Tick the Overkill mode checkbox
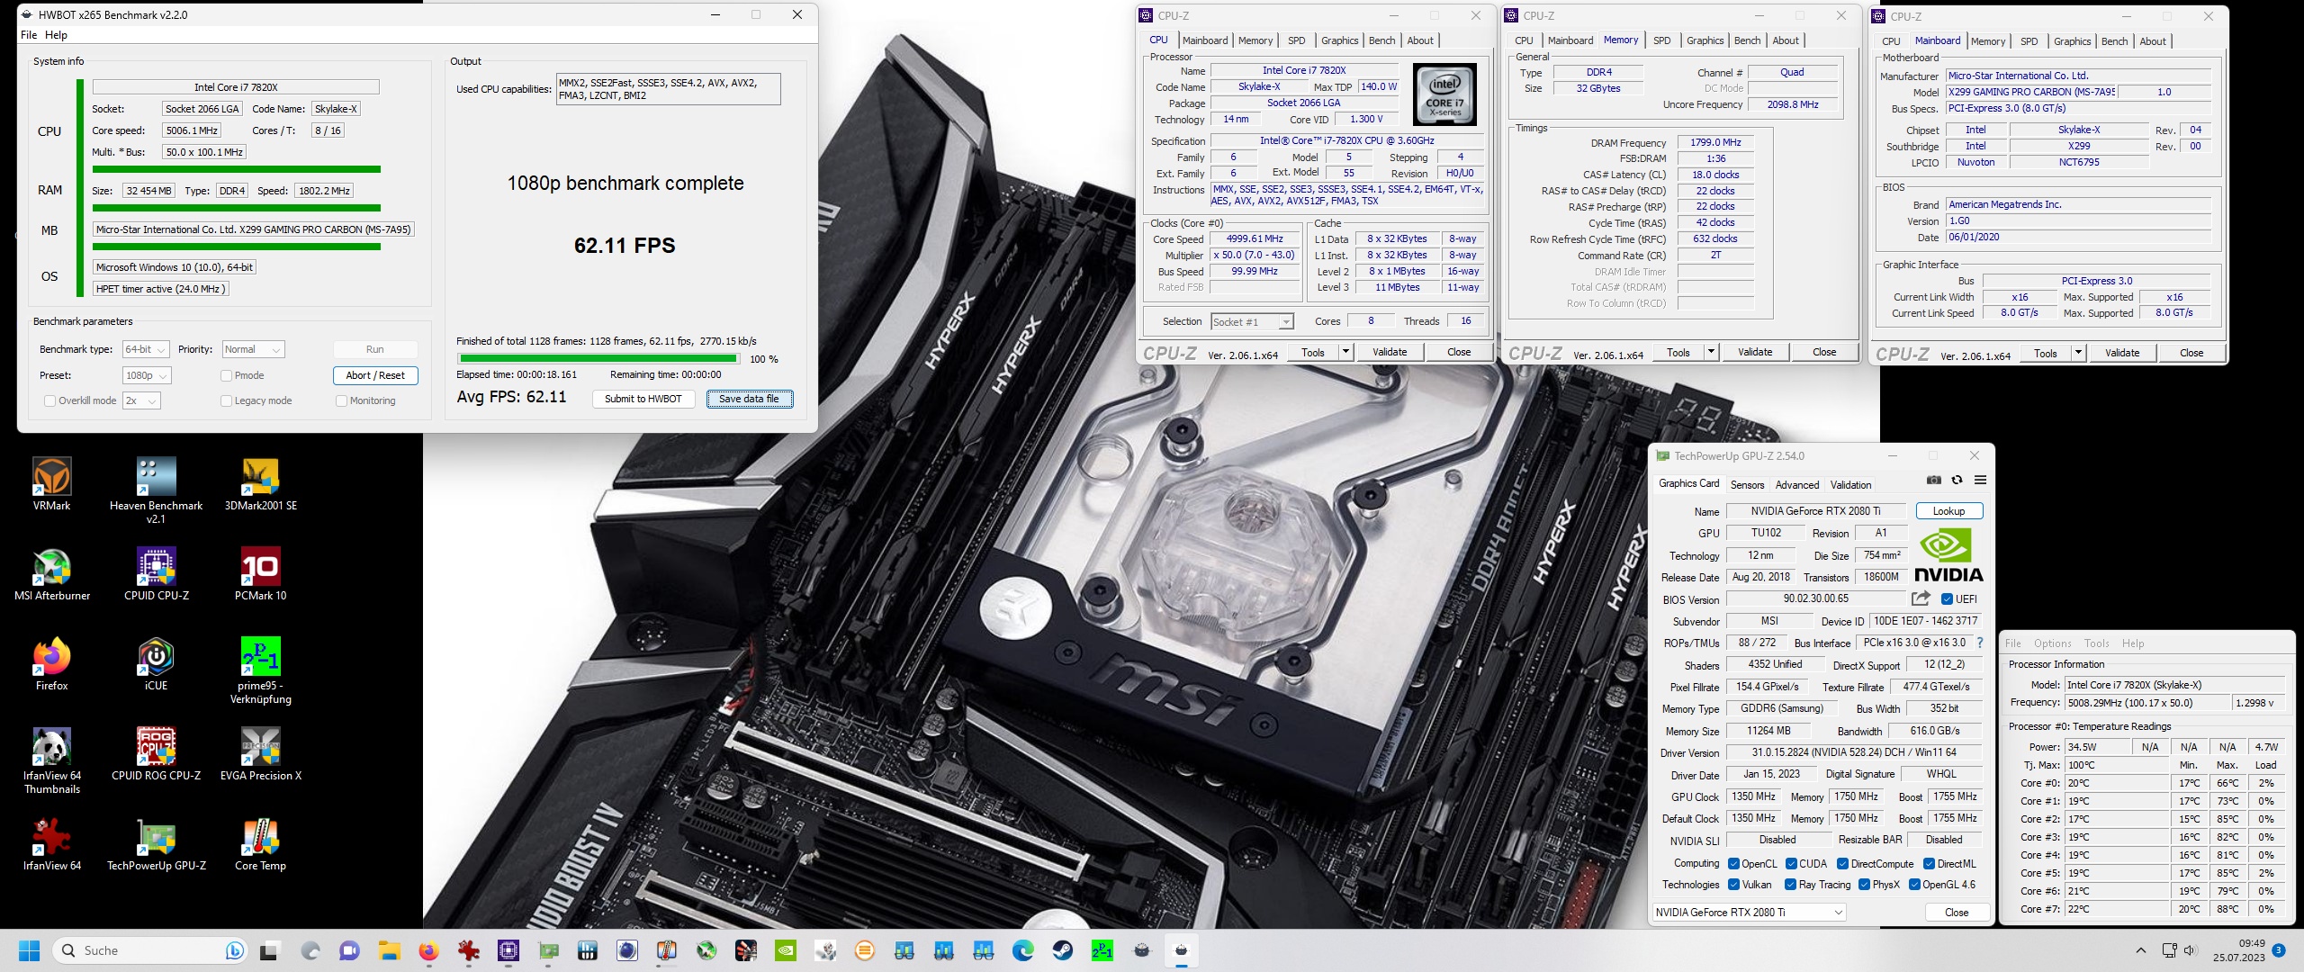Screen dimensions: 2304x972 50,400
